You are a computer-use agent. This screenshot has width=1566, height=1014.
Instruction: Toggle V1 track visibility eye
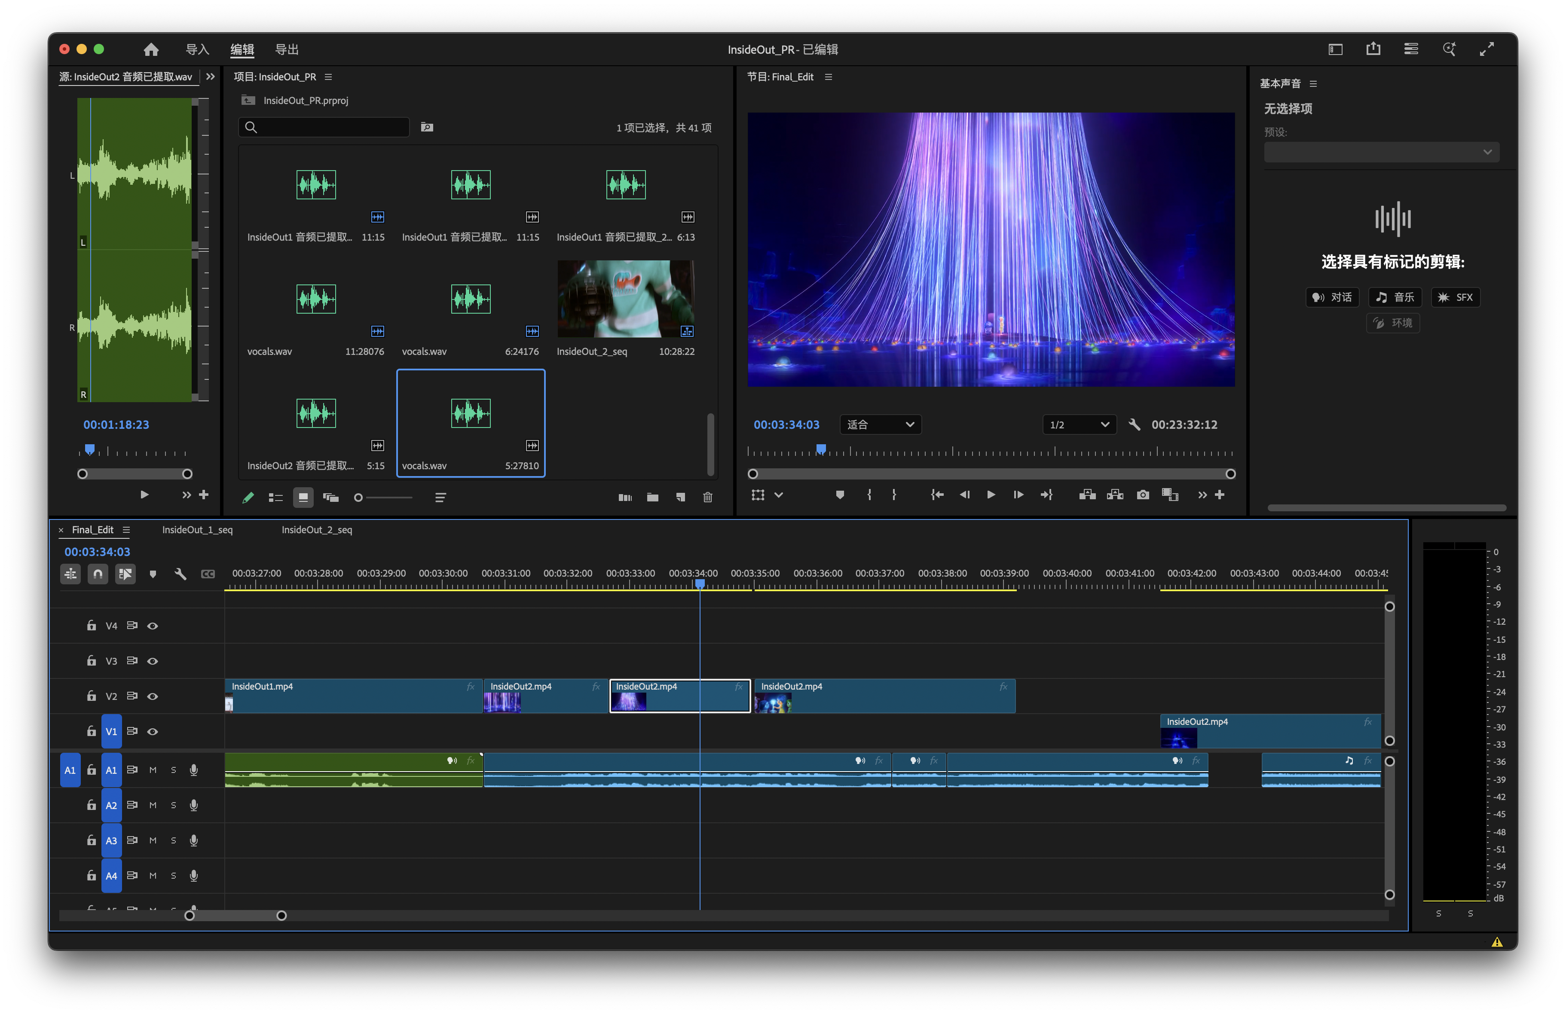[153, 732]
